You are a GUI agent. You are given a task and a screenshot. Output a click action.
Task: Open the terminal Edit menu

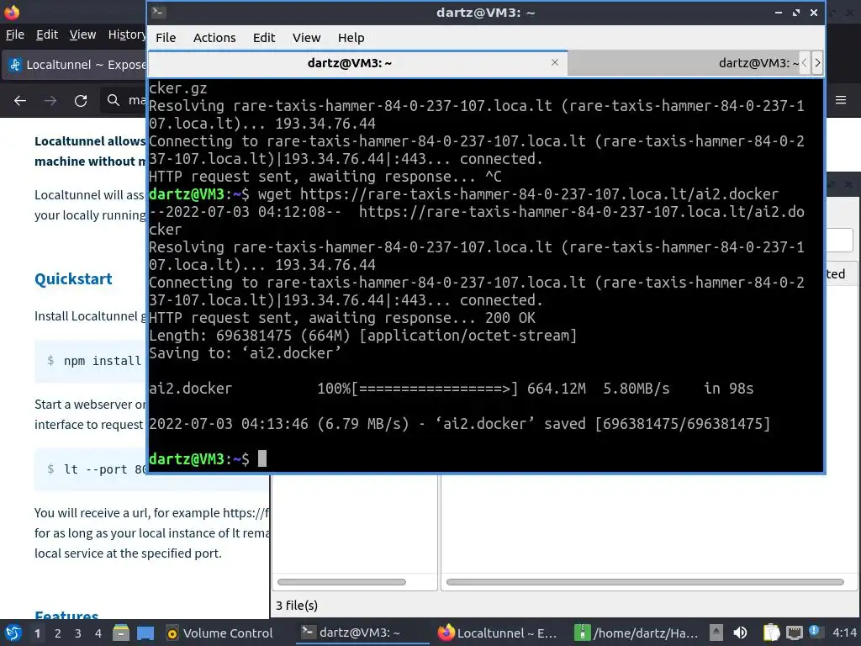(x=263, y=37)
